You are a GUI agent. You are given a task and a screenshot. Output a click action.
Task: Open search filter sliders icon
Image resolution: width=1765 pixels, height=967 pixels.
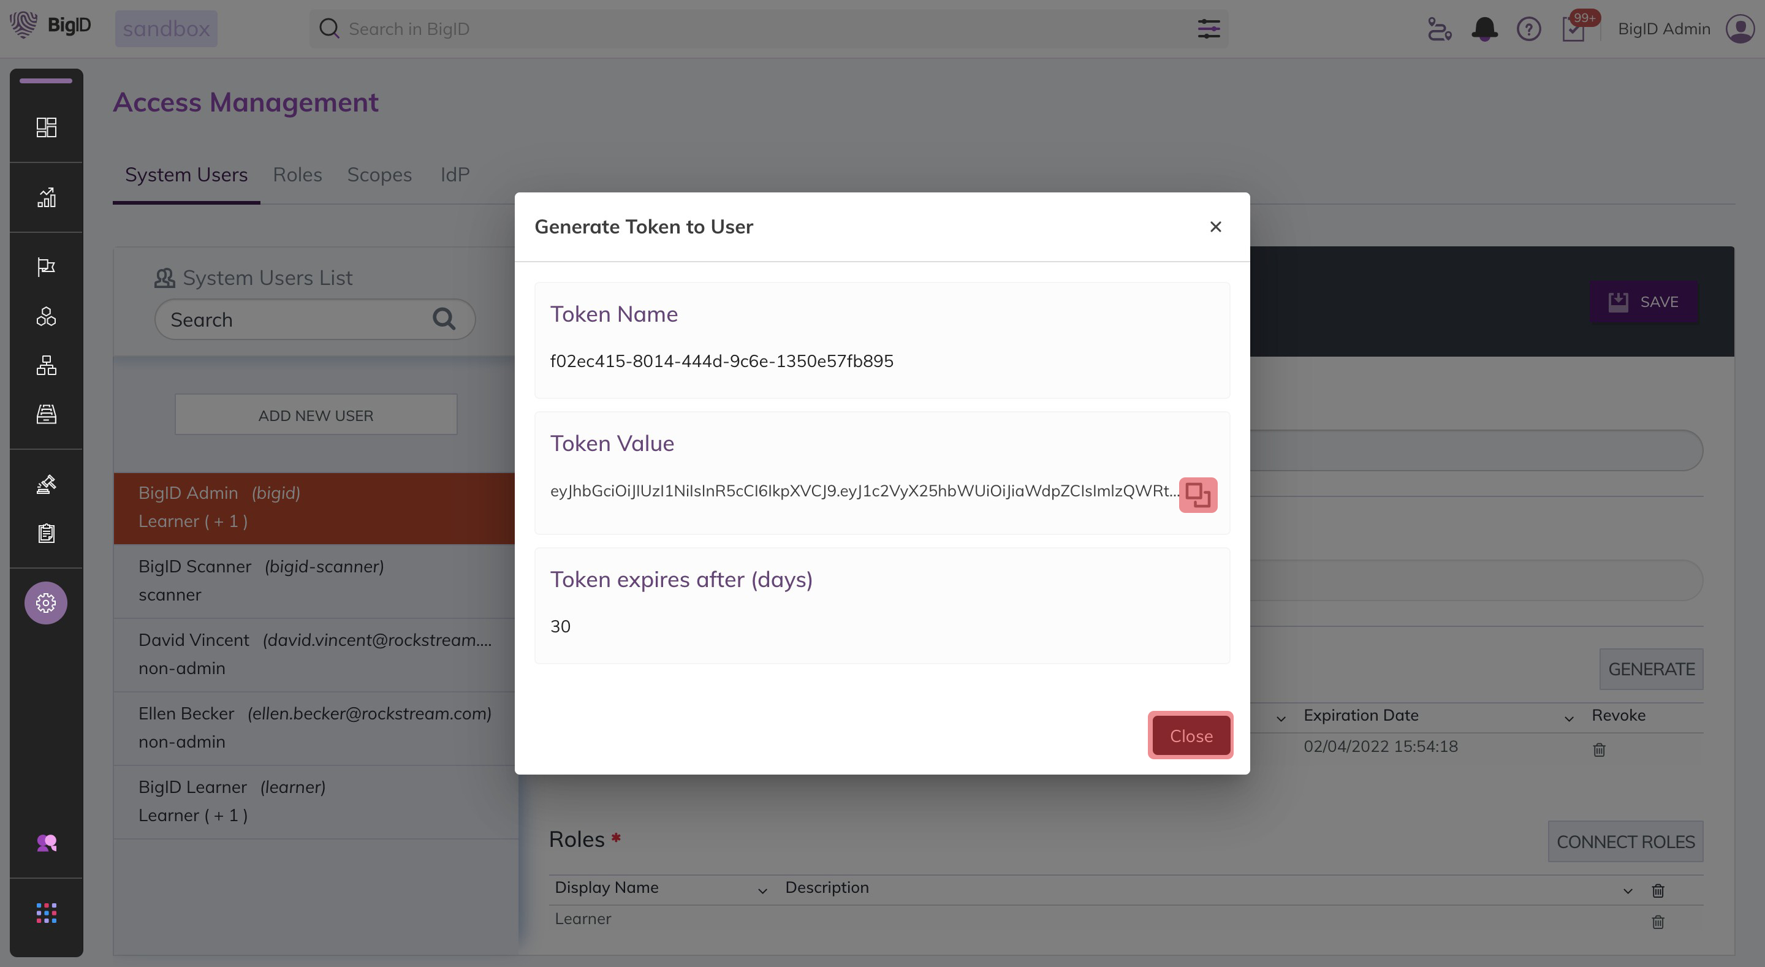pyautogui.click(x=1209, y=29)
